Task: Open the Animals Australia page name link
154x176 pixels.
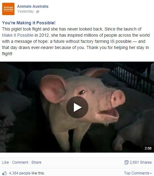Action: 33,6
